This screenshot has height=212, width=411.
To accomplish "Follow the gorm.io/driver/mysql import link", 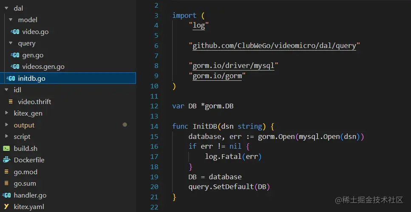I will pos(233,65).
